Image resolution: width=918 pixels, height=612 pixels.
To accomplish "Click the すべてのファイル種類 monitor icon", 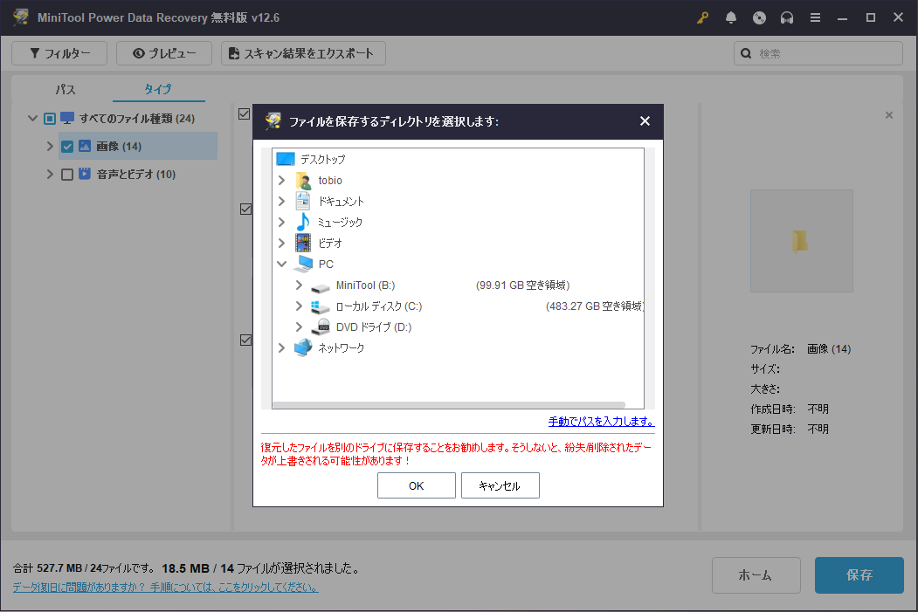I will pyautogui.click(x=67, y=118).
